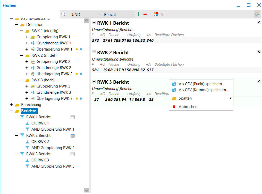The width and height of the screenshot is (262, 194).
Task: Toggle the blue dot on Überlagerung RWK 3
Action: pos(81,99)
